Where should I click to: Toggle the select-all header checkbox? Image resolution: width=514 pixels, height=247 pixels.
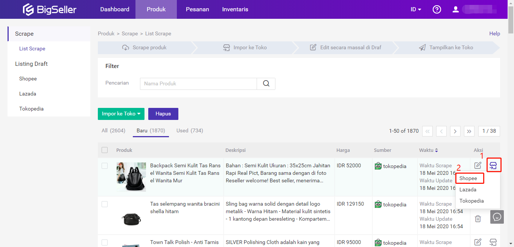tap(105, 150)
